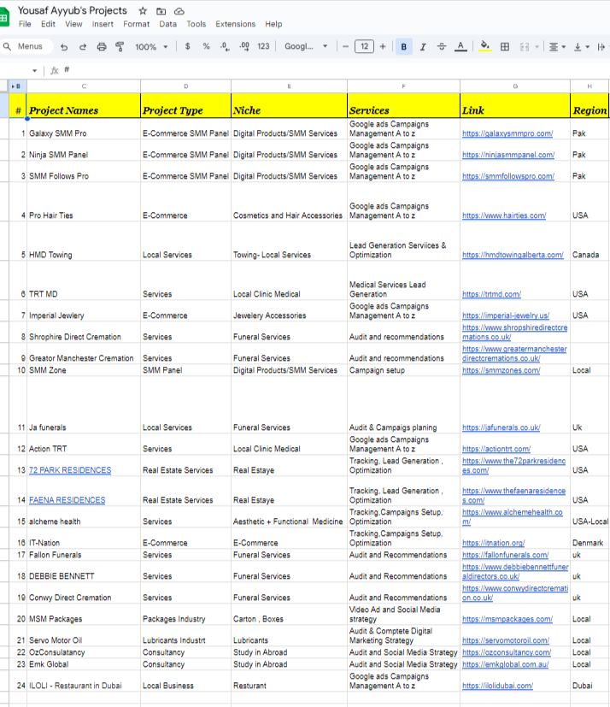Open the fill color picker
Viewport: 610px width, 707px height.
click(x=484, y=46)
